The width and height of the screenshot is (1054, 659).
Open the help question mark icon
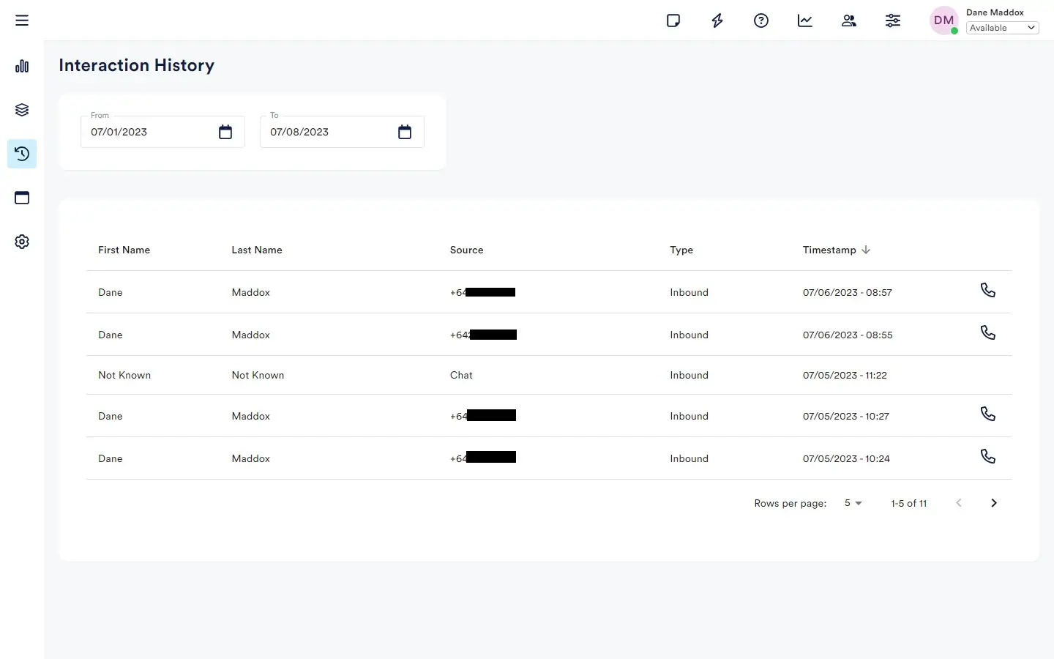761,21
